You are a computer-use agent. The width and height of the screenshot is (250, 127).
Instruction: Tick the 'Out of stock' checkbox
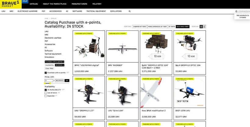46,93
